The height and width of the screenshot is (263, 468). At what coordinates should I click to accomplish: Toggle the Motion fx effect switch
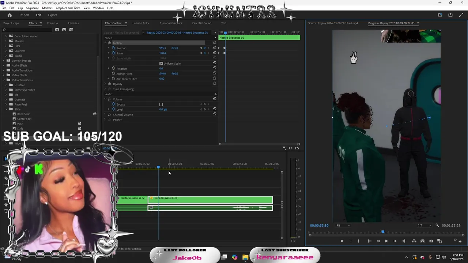pos(109,43)
